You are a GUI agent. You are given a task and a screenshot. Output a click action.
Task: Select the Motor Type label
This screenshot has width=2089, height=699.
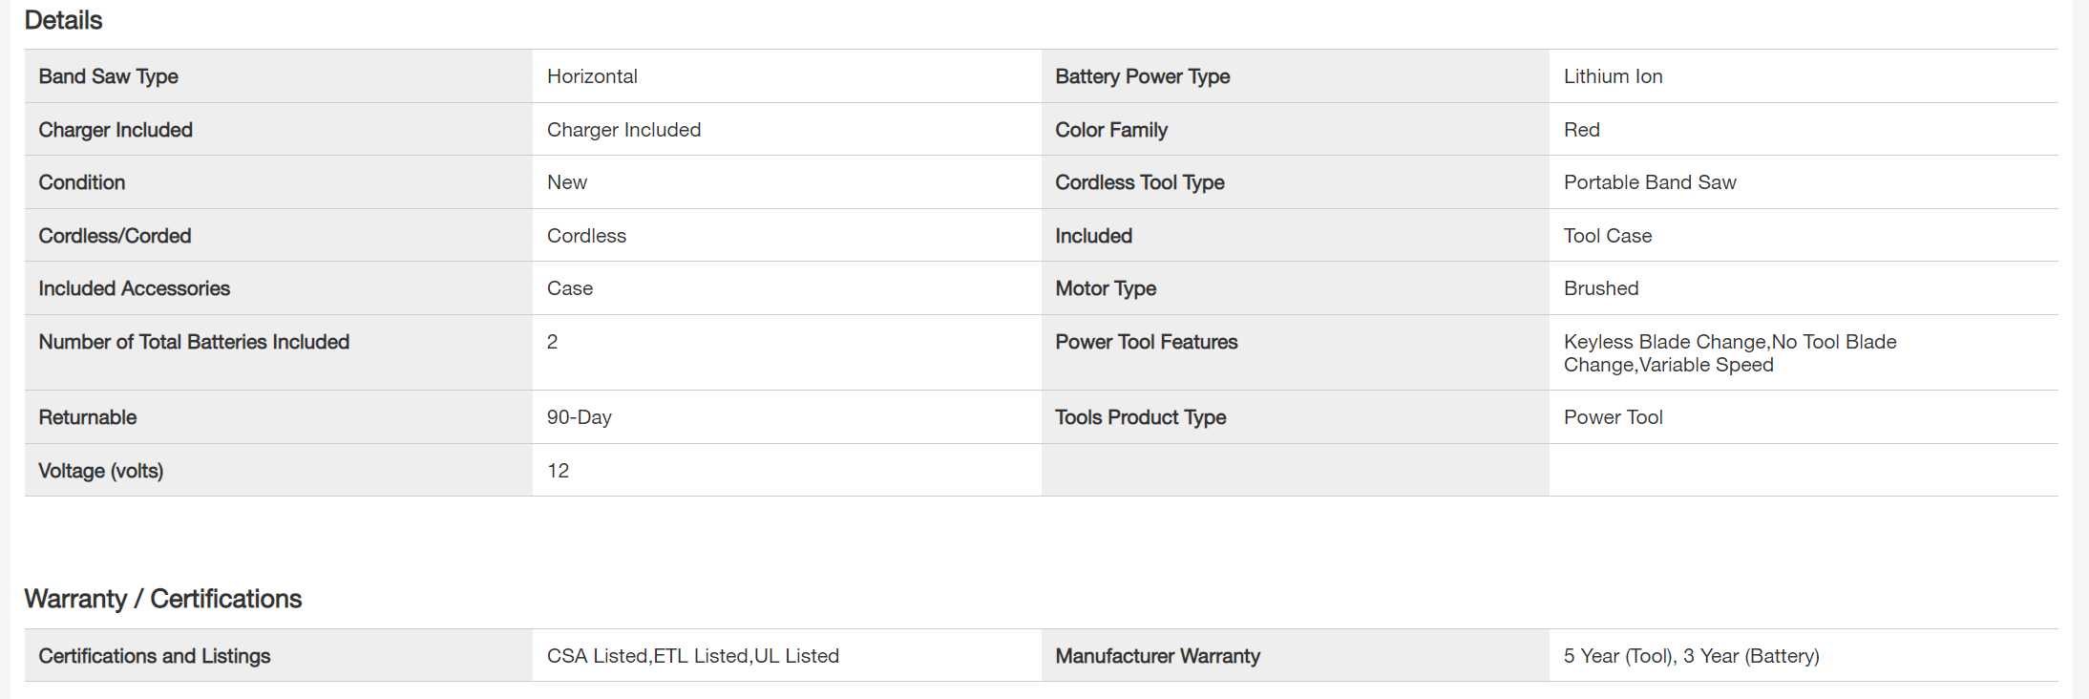[1105, 288]
